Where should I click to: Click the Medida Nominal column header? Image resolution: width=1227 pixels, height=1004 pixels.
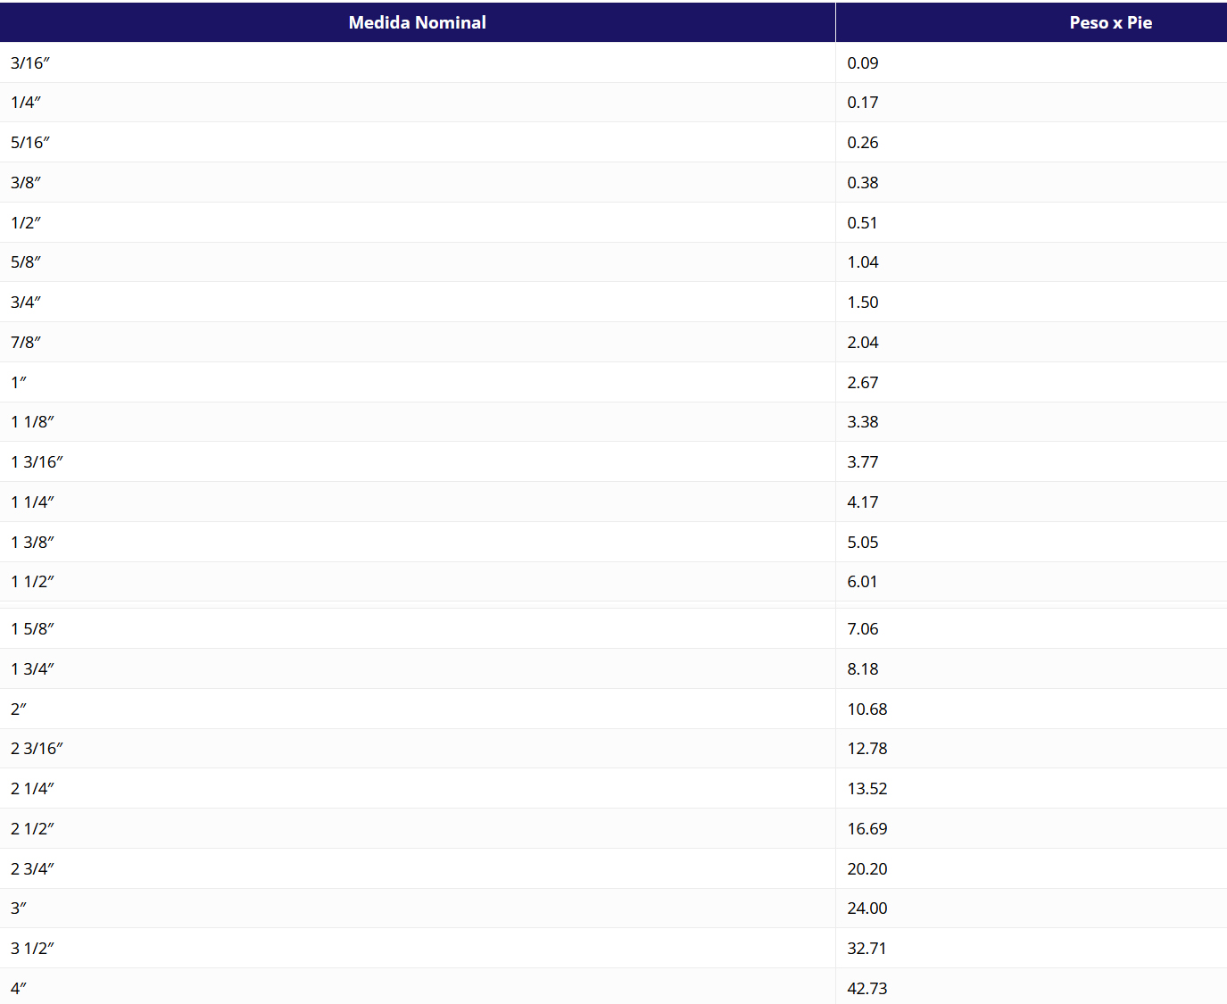(417, 22)
